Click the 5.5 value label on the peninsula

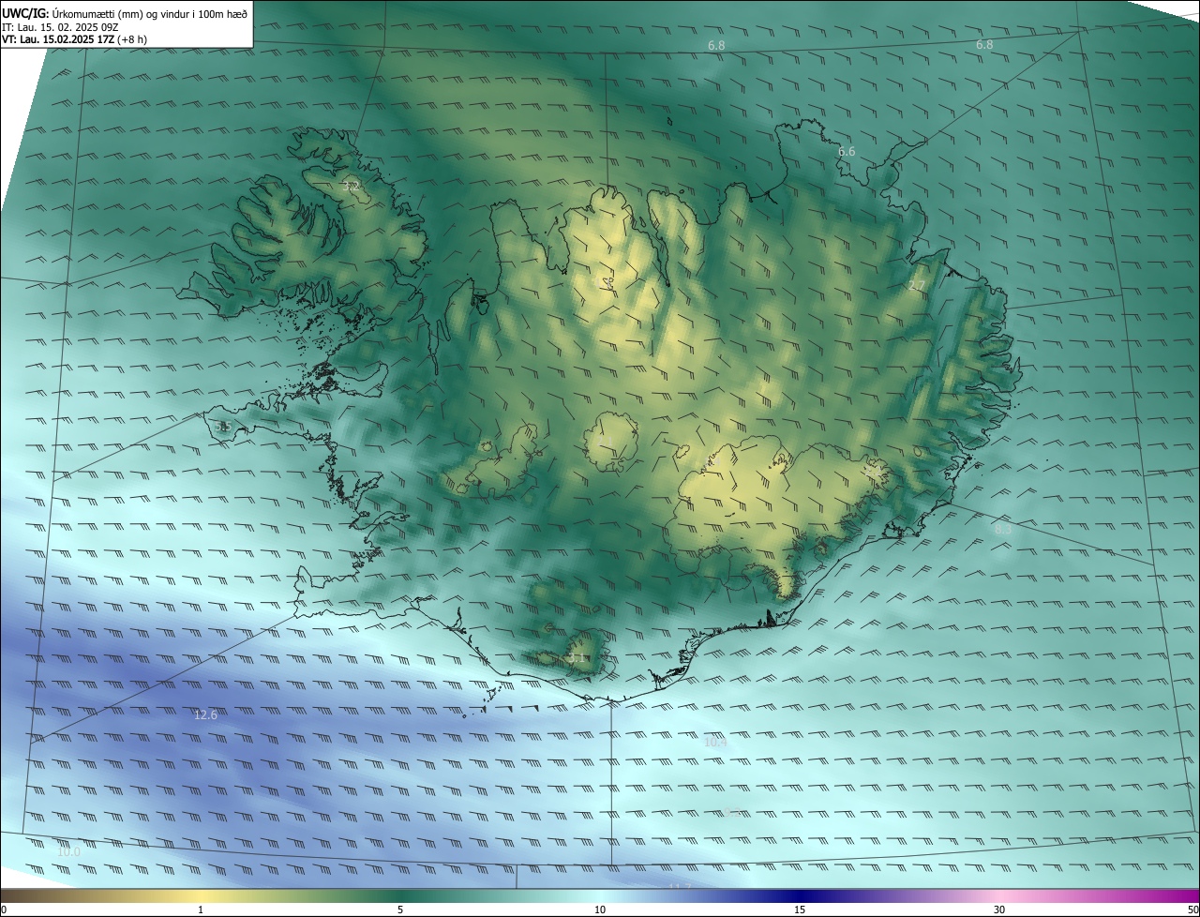click(x=223, y=427)
